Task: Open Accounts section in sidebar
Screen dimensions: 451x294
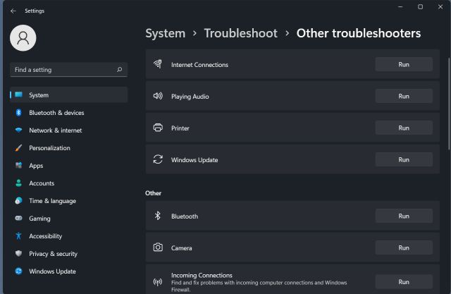Action: (42, 183)
